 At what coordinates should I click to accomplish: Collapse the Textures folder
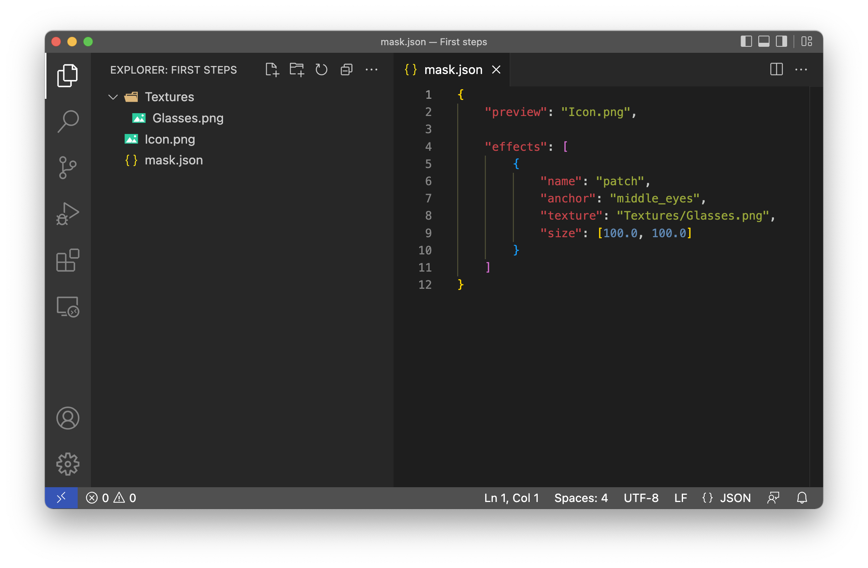coord(113,97)
